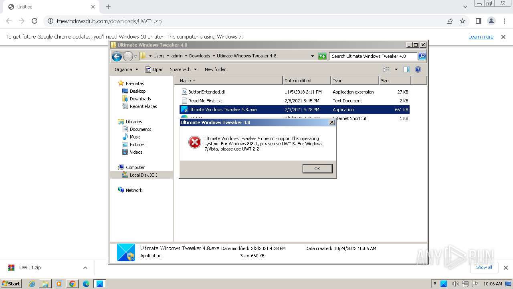
Task: Open the Windows Start menu
Action: (11, 283)
